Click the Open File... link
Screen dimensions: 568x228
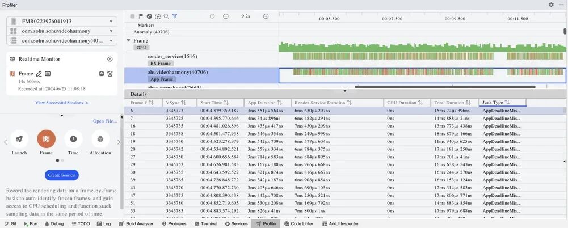pos(105,121)
